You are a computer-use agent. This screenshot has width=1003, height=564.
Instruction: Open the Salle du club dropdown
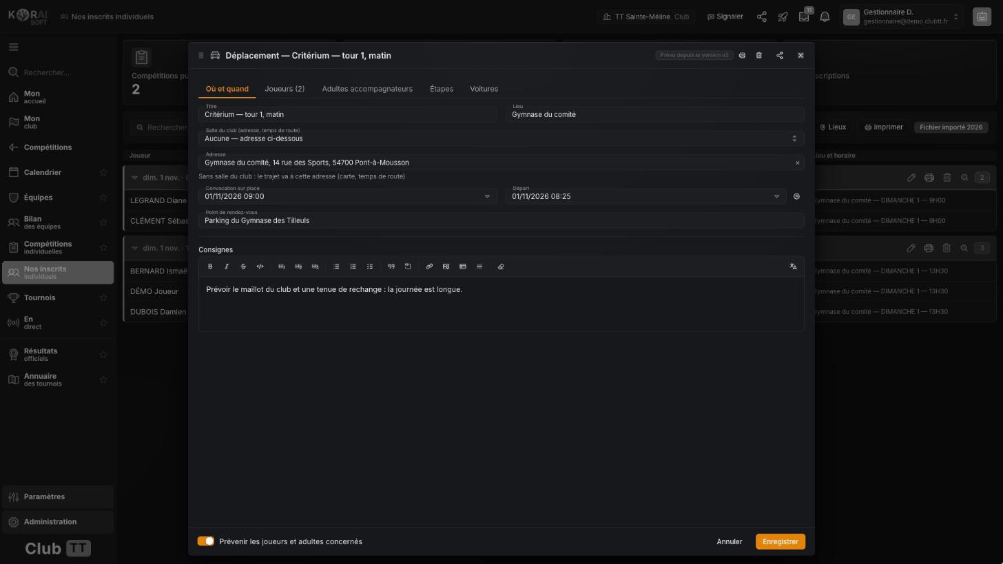pos(501,138)
